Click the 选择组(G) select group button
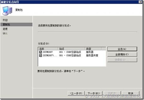Screen dimensions: 144x100 [122, 60]
